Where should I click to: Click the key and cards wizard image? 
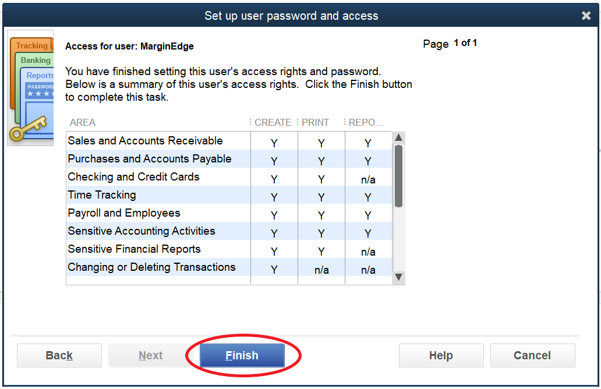30,87
